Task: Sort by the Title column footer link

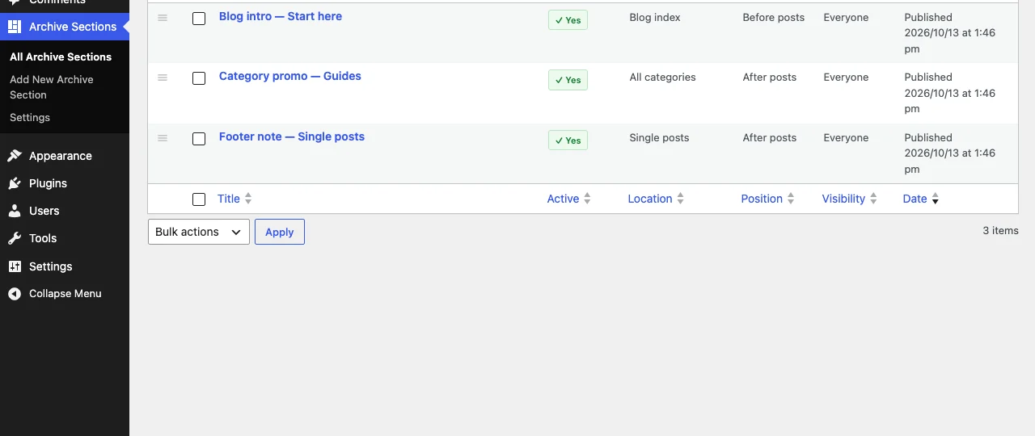Action: click(229, 199)
